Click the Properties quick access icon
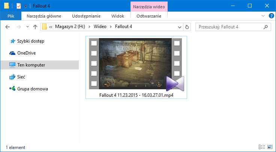 coord(18,6)
